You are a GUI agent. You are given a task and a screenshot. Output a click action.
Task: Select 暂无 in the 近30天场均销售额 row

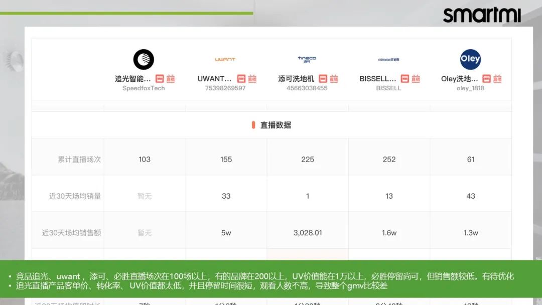145,233
